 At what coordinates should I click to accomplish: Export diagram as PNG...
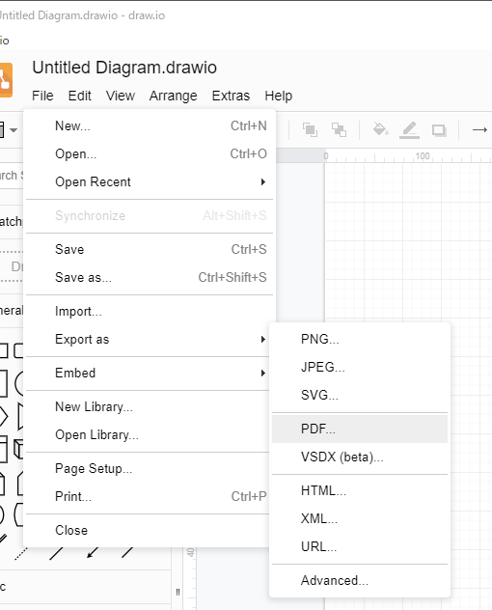click(x=360, y=339)
